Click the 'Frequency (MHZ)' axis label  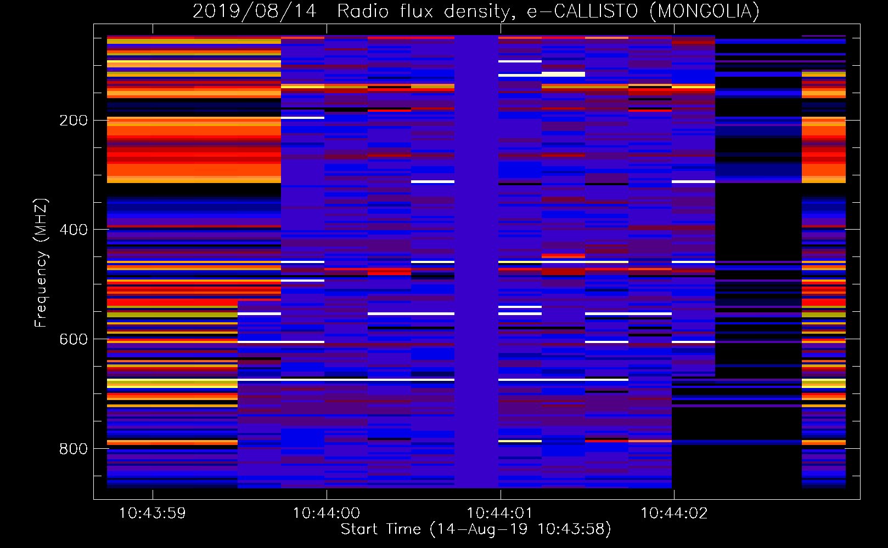tap(41, 262)
